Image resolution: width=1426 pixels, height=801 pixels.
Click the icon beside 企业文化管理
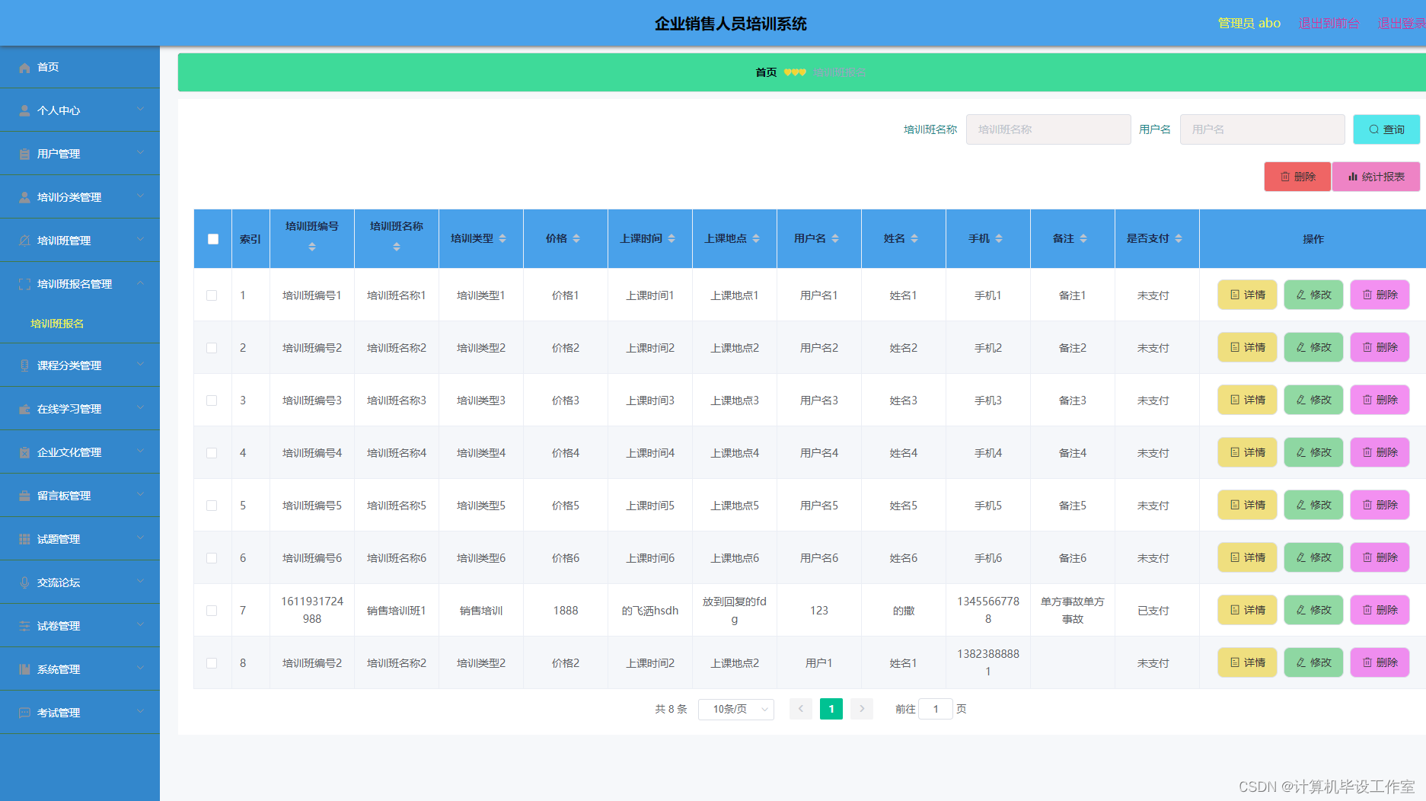click(24, 452)
